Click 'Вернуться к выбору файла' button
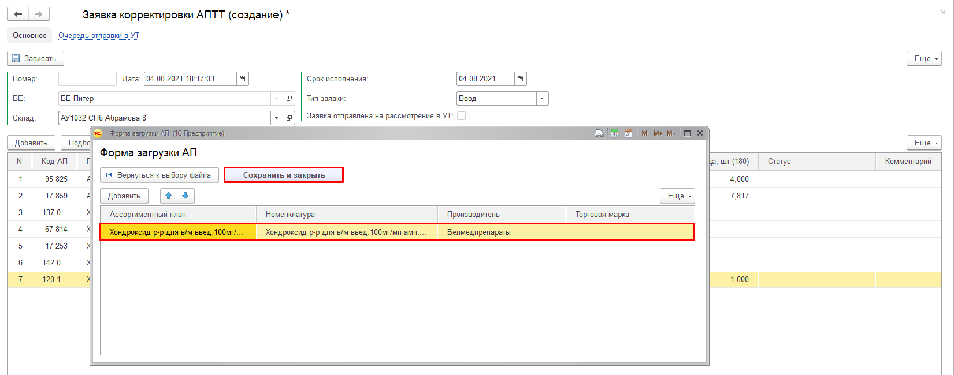Viewport: 954px width, 375px height. (159, 175)
